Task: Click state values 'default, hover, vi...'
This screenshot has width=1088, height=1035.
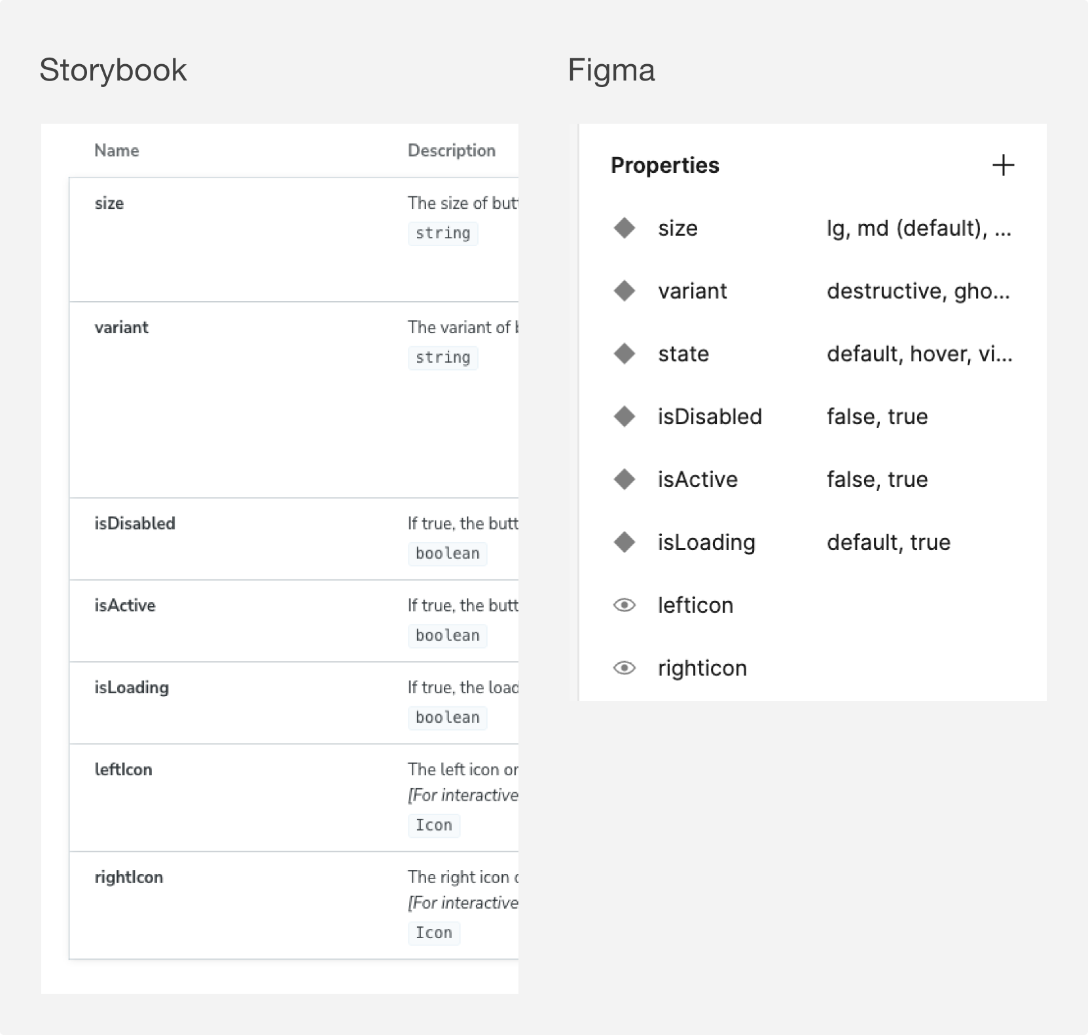Action: [920, 354]
